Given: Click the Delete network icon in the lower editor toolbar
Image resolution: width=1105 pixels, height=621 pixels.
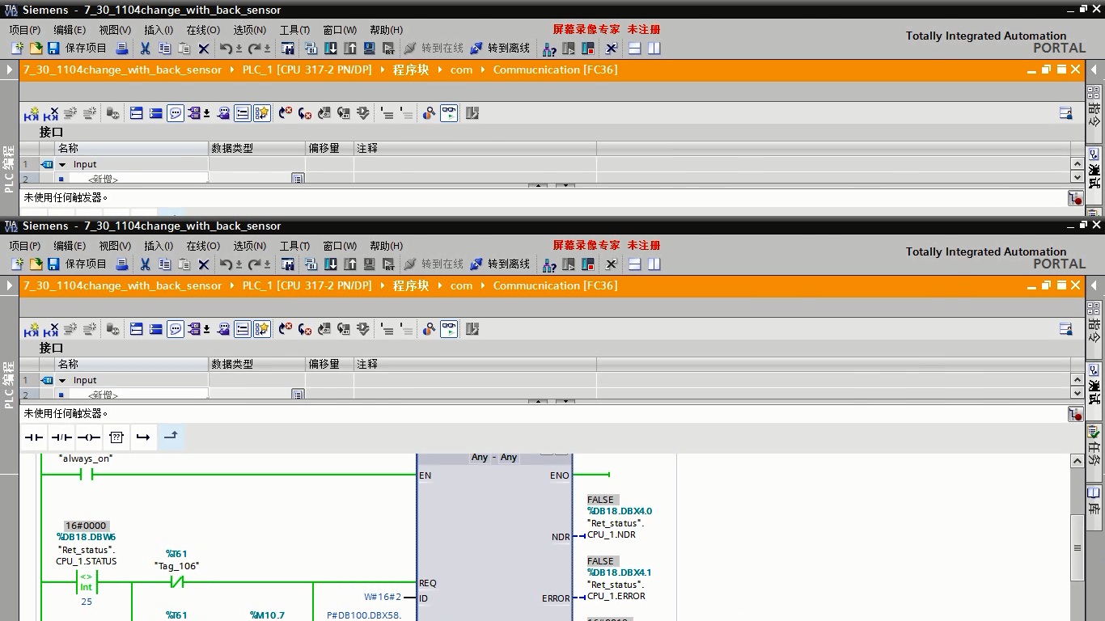Looking at the screenshot, I should click(51, 330).
